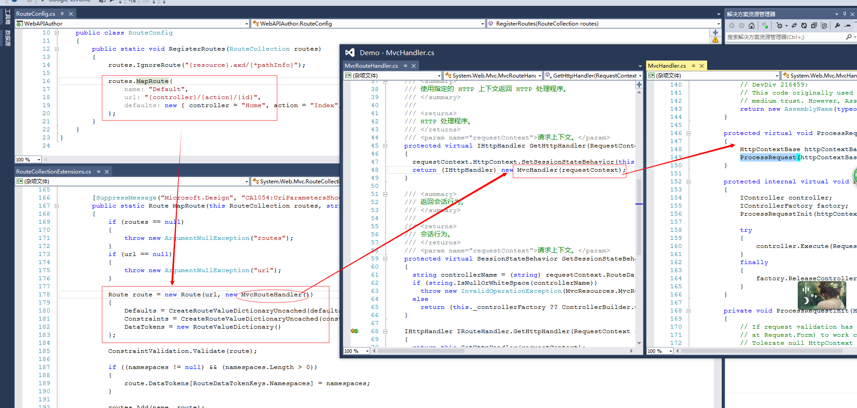The width and height of the screenshot is (857, 408).
Task: Switch to RouteCollectionExtensions.cs tab
Action: tap(54, 172)
